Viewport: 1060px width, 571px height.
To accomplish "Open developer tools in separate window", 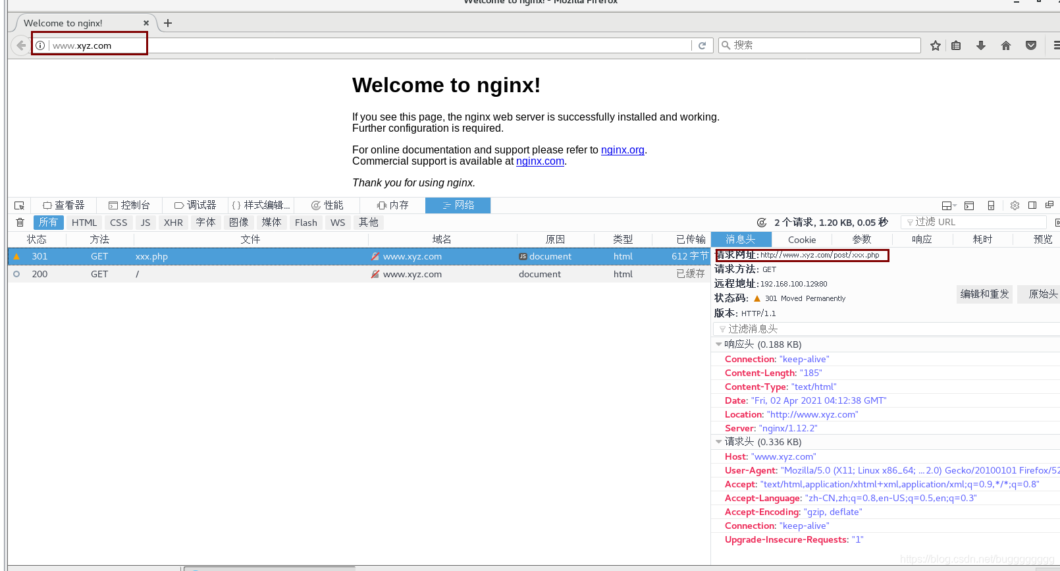I will (x=1049, y=205).
